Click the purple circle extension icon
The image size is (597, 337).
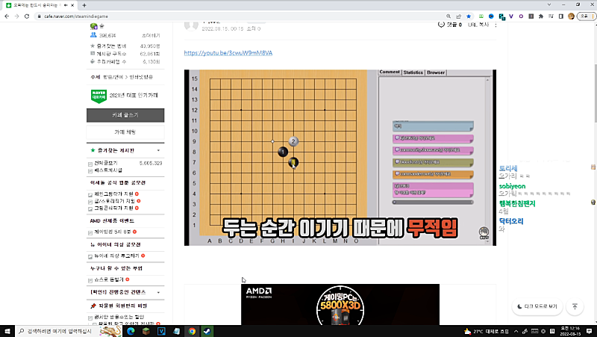[521, 16]
